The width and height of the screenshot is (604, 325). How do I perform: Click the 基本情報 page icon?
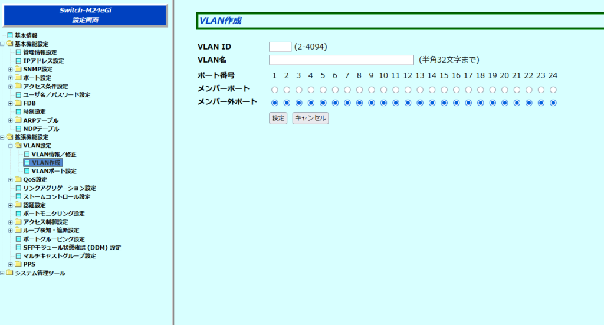(x=10, y=35)
